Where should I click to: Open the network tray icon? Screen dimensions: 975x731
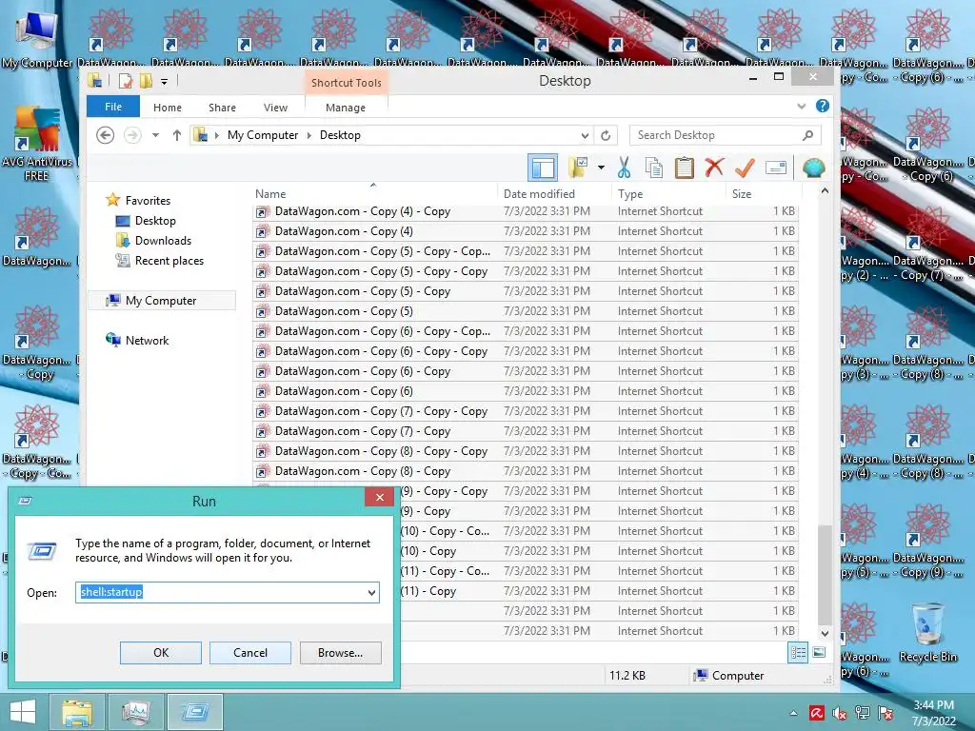point(863,713)
